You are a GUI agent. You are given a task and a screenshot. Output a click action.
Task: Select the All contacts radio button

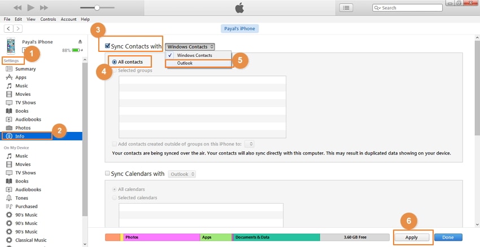(115, 62)
